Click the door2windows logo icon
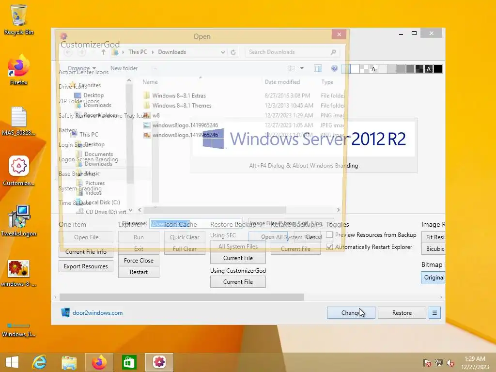This screenshot has height=372, width=496. pyautogui.click(x=65, y=312)
